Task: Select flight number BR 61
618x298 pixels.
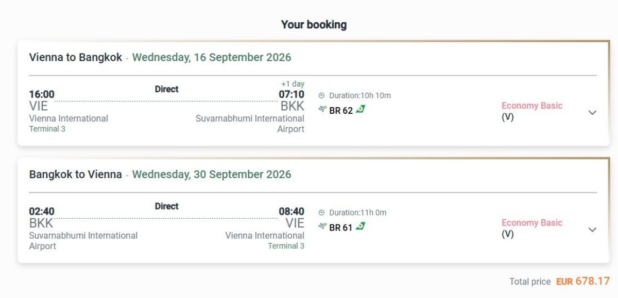Action: click(341, 227)
